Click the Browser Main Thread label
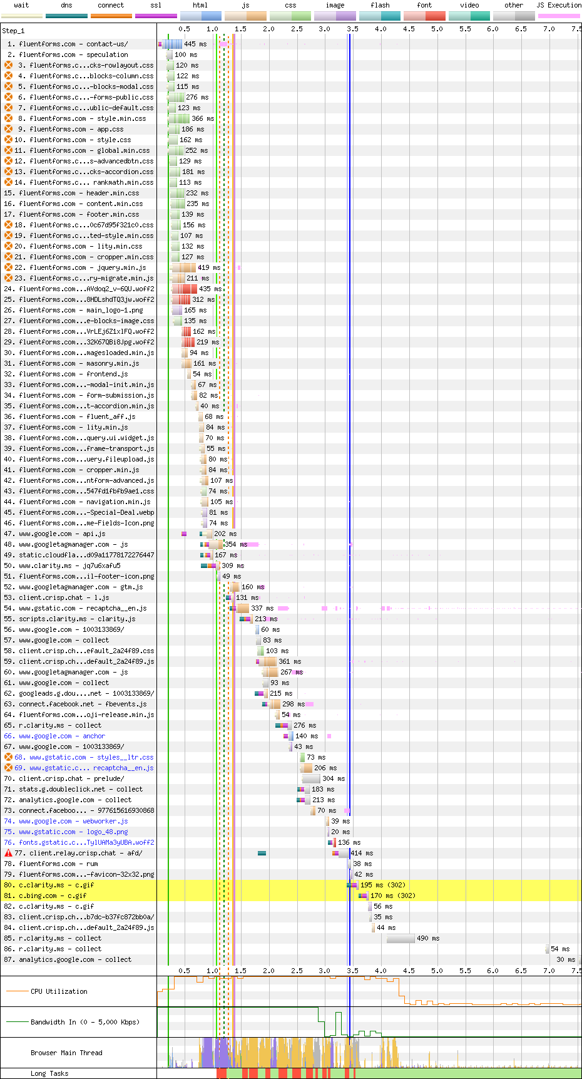Viewport: 582px width, 1079px height. (x=66, y=1053)
